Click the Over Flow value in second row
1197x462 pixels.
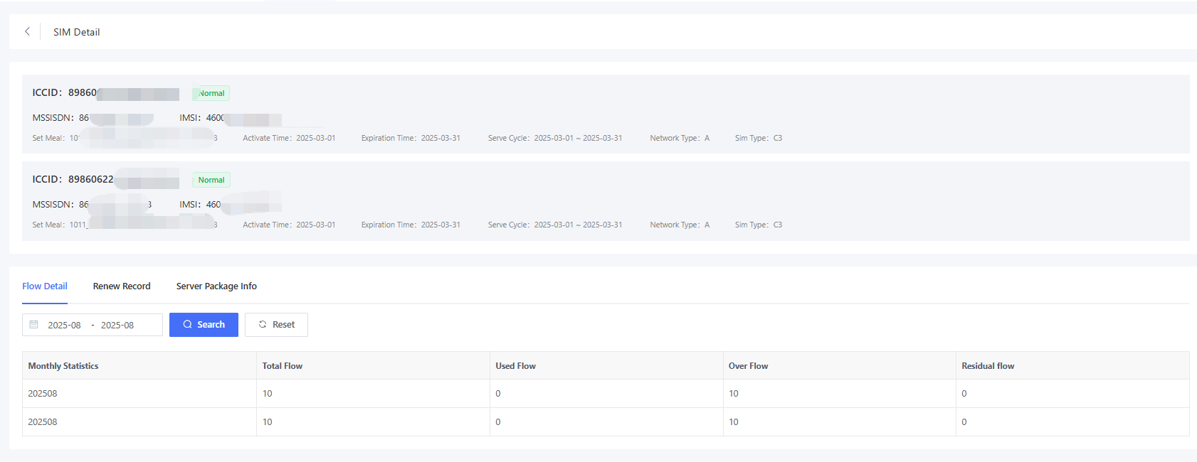coord(734,422)
